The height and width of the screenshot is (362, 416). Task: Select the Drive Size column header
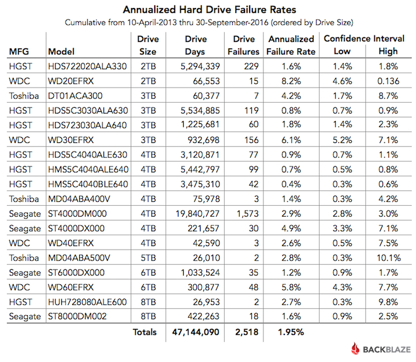pyautogui.click(x=148, y=45)
